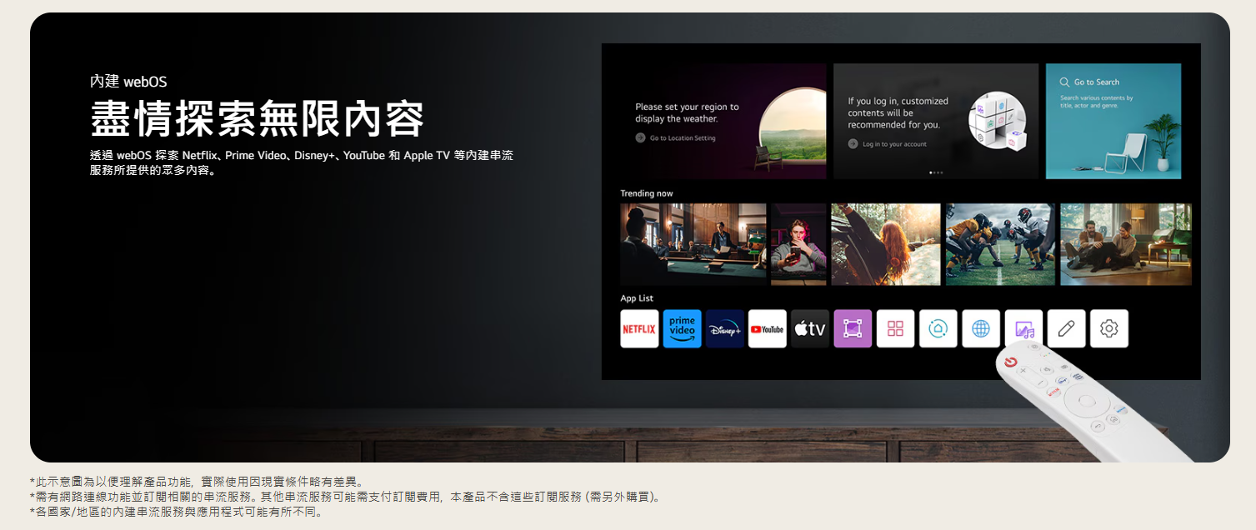Open the Netflix app tile
1256x530 pixels.
pos(639,329)
